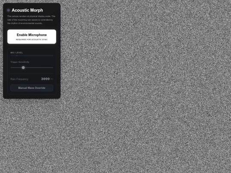
Task: Click the MIC LEVEL meter bar
Action: [x=32, y=56]
